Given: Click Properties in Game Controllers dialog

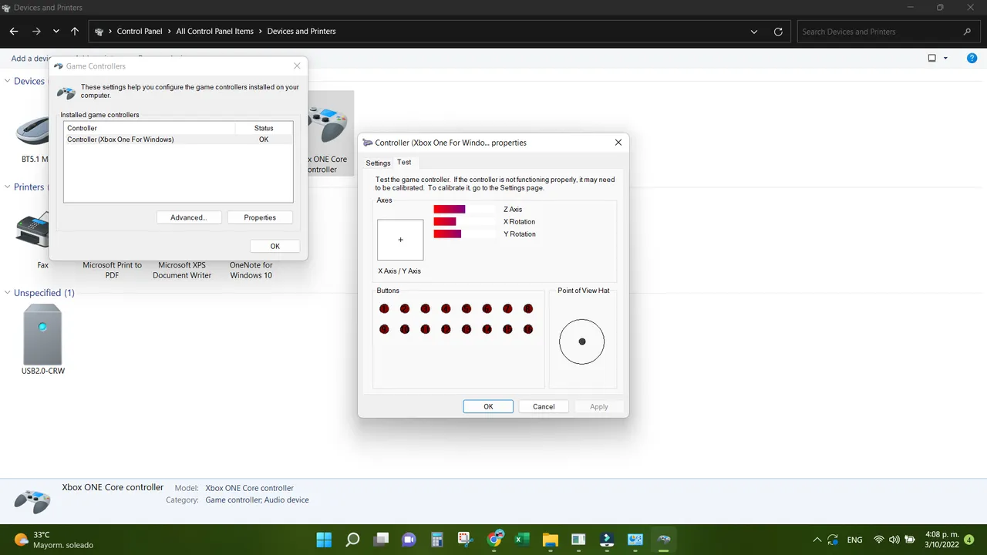Looking at the screenshot, I should pyautogui.click(x=260, y=217).
